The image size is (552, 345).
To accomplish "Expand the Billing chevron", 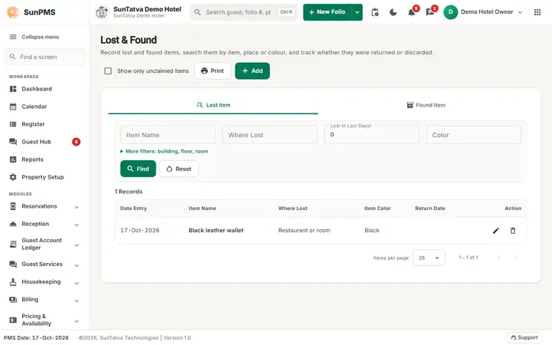I will click(77, 301).
